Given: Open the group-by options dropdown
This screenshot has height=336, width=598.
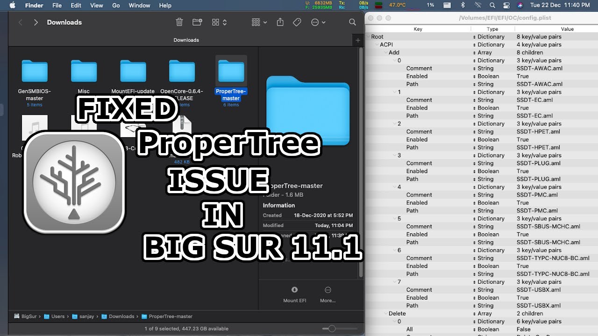Looking at the screenshot, I should [259, 22].
